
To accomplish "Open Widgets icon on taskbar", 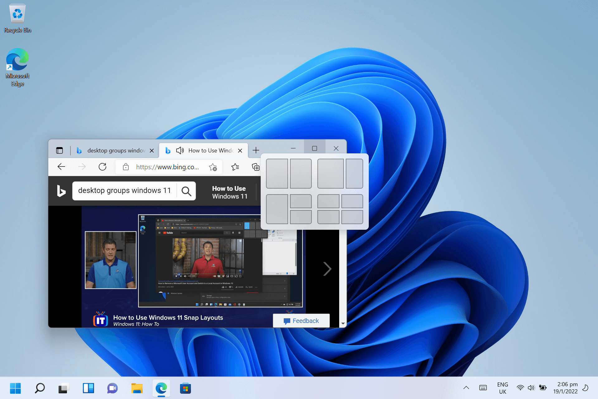I will click(x=88, y=388).
